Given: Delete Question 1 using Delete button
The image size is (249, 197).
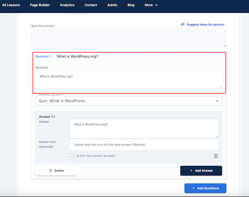Looking at the screenshot, I should 56,170.
